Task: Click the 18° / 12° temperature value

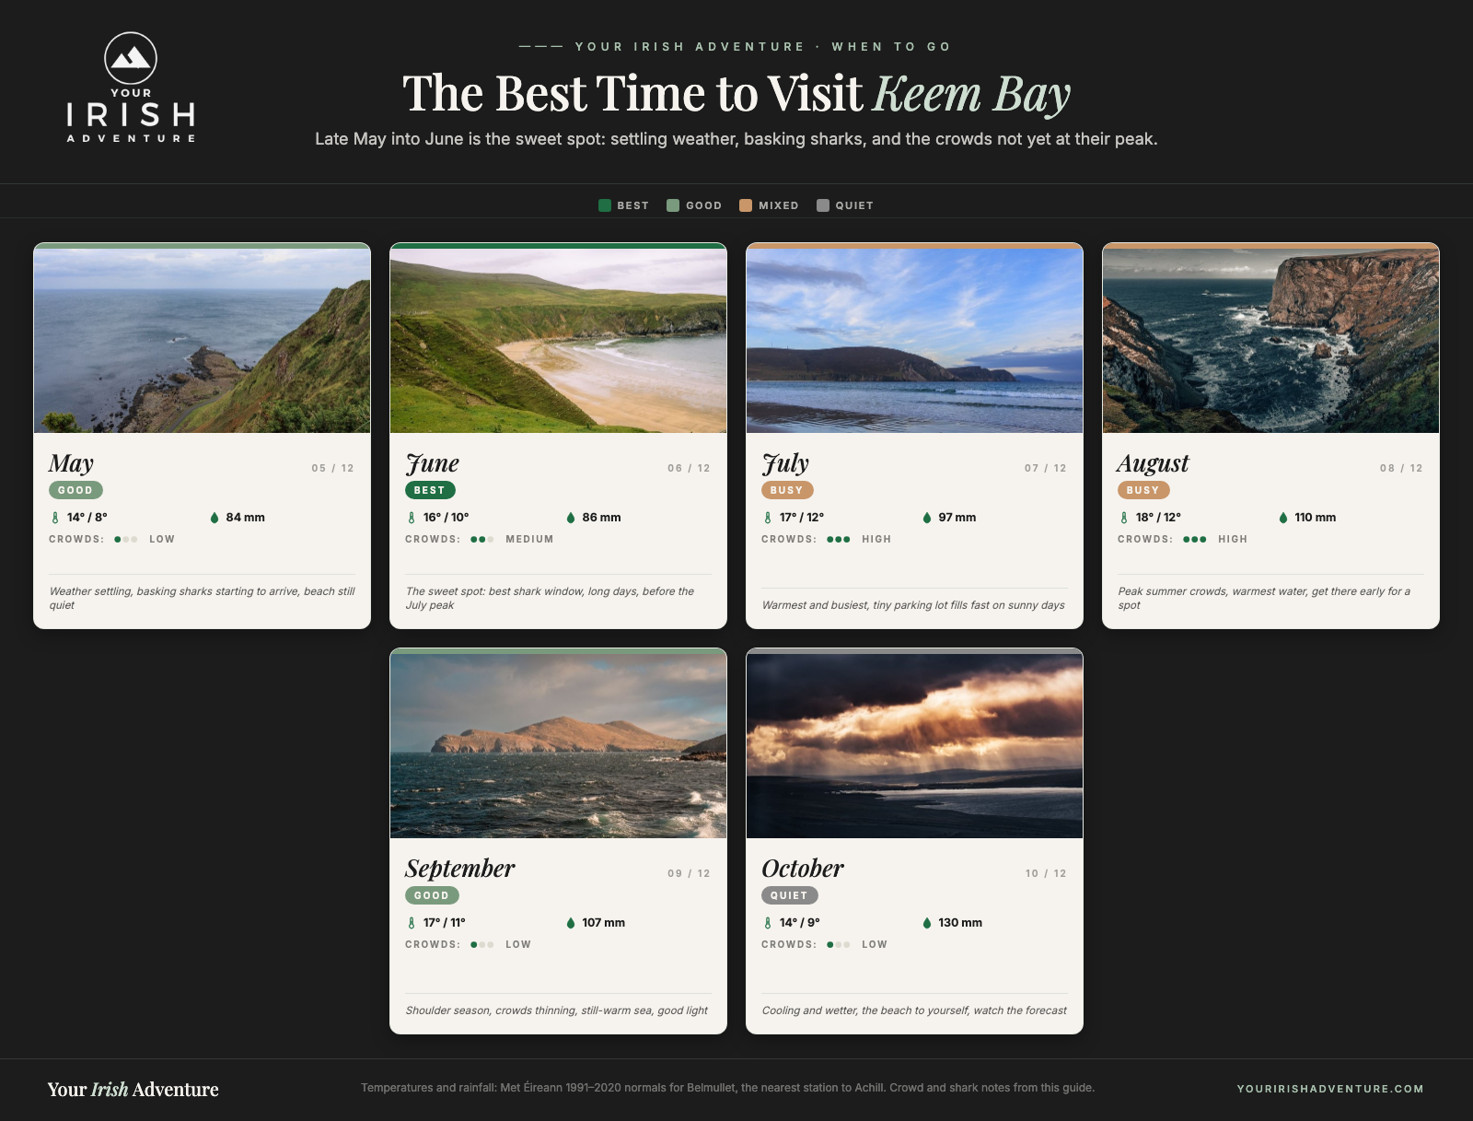Action: pyautogui.click(x=1158, y=518)
